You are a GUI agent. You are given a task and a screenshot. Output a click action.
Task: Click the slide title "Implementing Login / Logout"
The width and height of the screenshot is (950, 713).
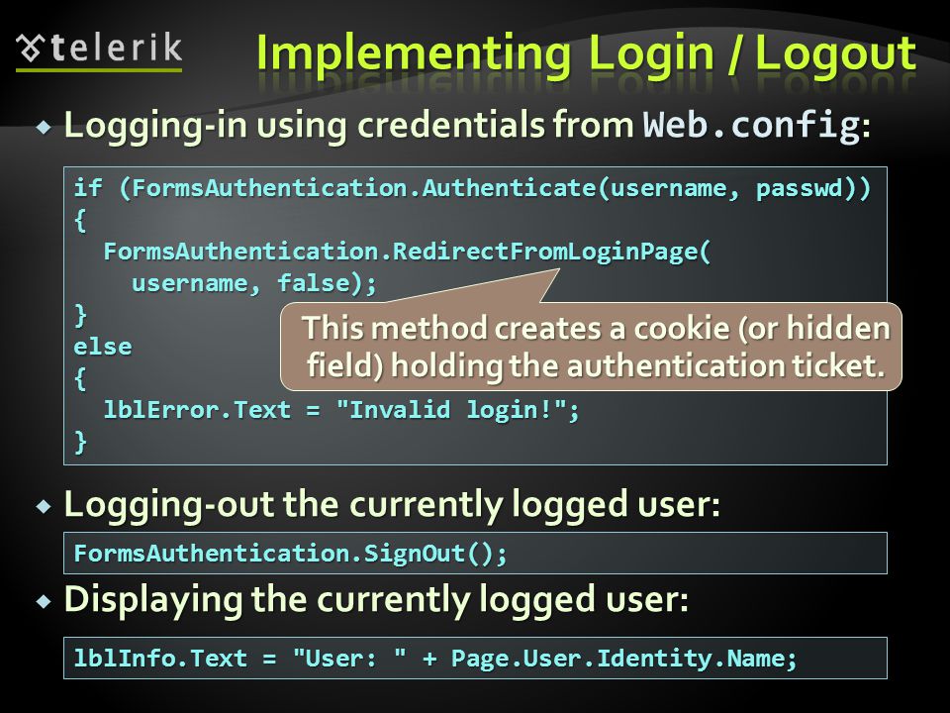click(x=586, y=54)
